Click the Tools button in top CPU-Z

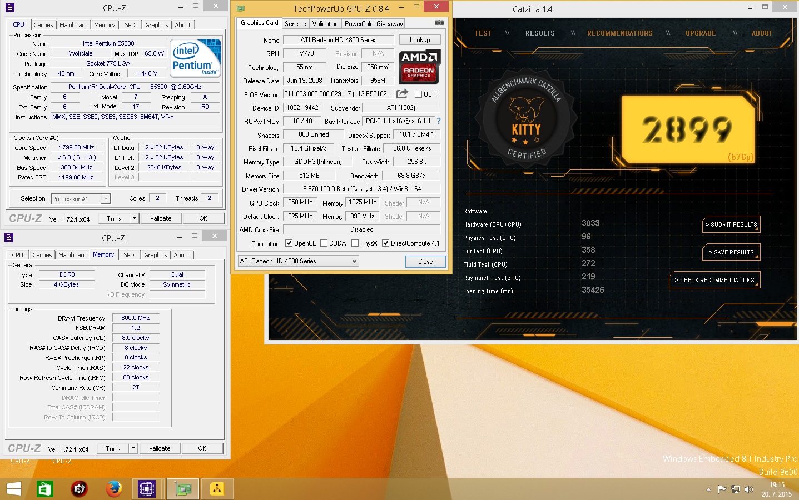(x=114, y=218)
